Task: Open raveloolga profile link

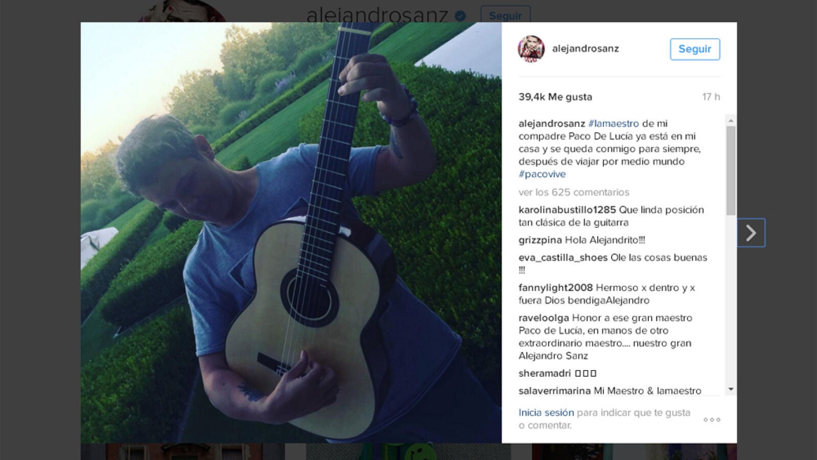Action: 544,318
